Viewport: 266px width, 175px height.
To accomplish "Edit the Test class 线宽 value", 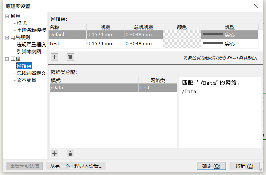I will point(106,44).
